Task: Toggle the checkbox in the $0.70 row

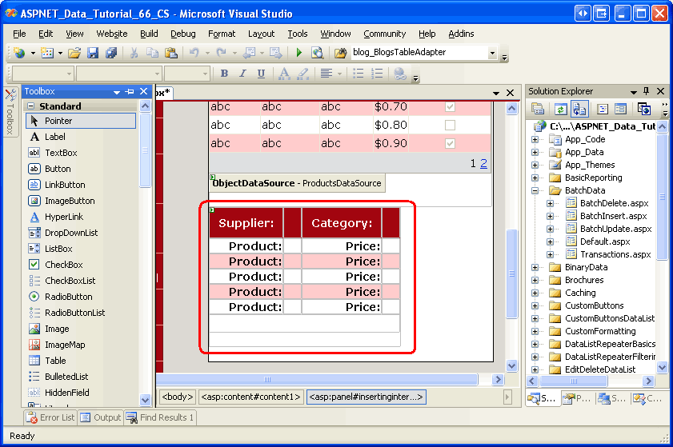Action: click(450, 106)
